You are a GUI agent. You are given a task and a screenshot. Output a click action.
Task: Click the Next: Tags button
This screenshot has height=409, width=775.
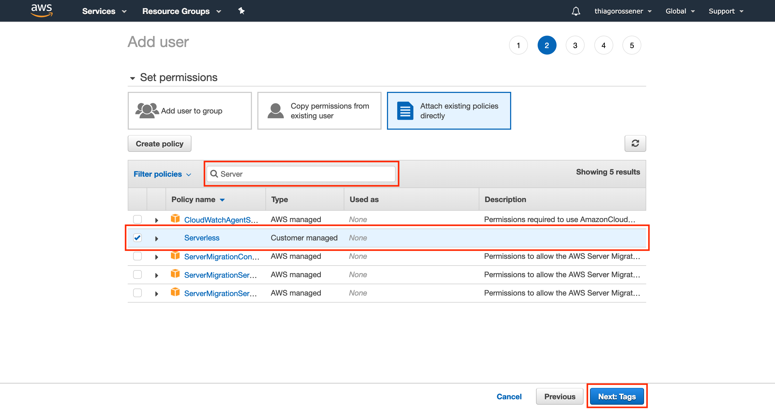617,396
